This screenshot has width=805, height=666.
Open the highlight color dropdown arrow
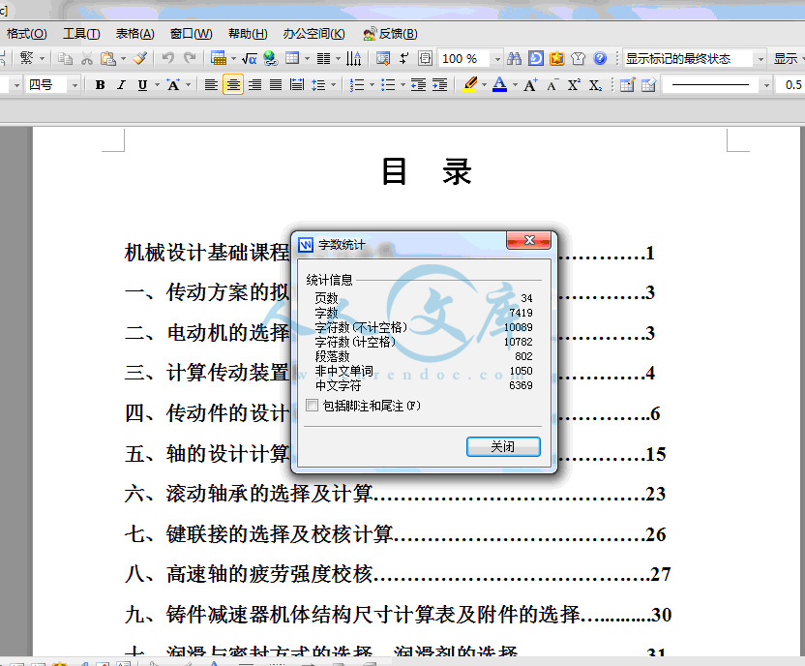(x=484, y=85)
